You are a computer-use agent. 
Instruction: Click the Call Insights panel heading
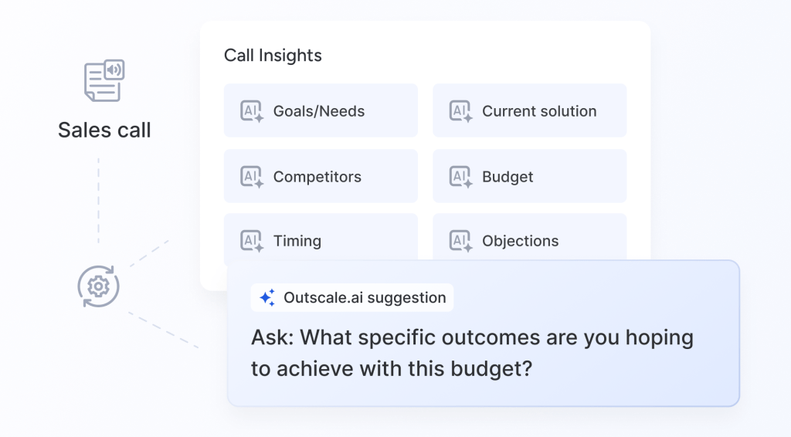pyautogui.click(x=273, y=56)
